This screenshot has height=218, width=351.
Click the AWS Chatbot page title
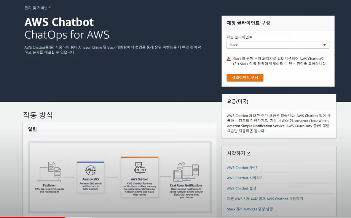pyautogui.click(x=59, y=22)
